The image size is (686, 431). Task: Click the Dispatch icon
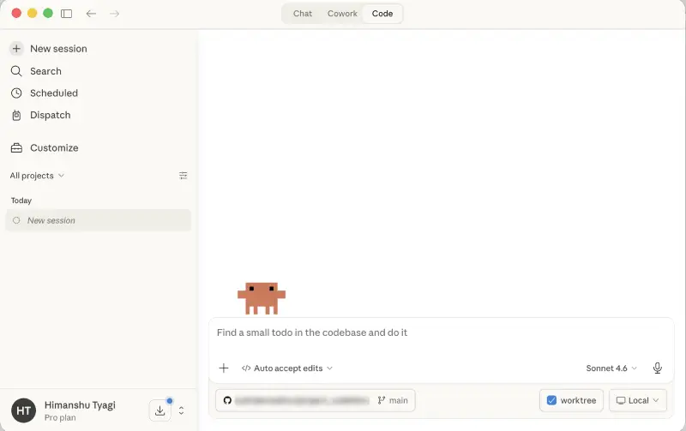click(16, 116)
